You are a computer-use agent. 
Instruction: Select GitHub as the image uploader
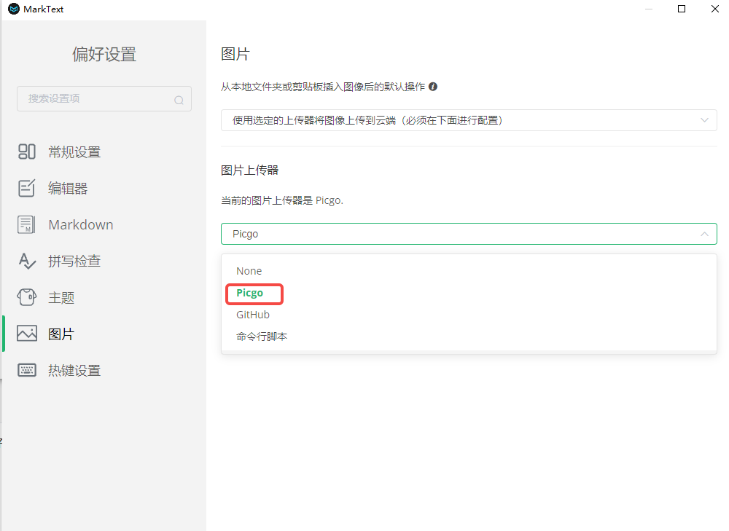[x=252, y=314]
